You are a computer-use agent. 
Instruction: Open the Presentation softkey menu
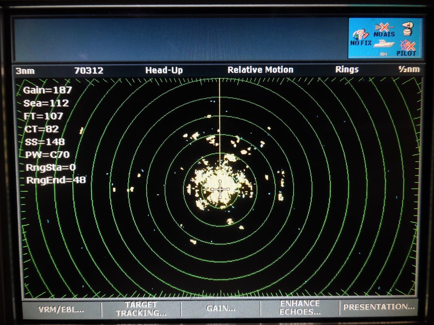coord(378,307)
